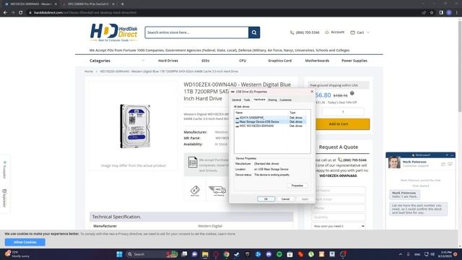This screenshot has height=260, width=462.
Task: Open the Power Supplies menu
Action: click(354, 61)
